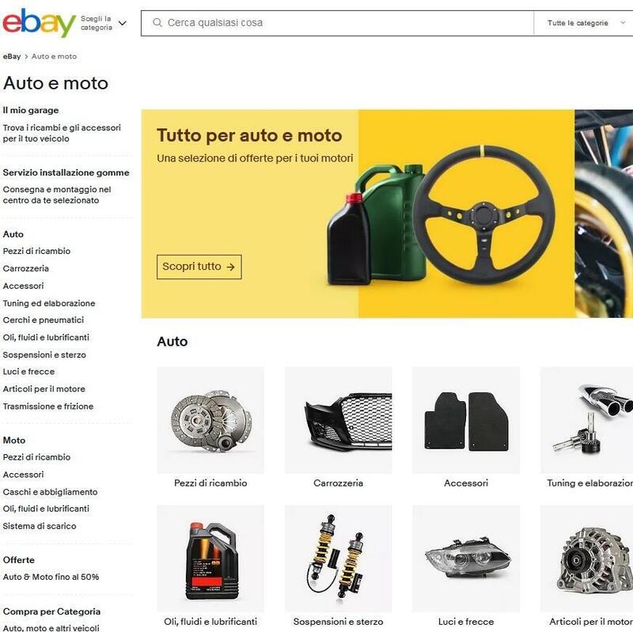Open Il mio garage link
633x632 pixels.
click(x=31, y=110)
